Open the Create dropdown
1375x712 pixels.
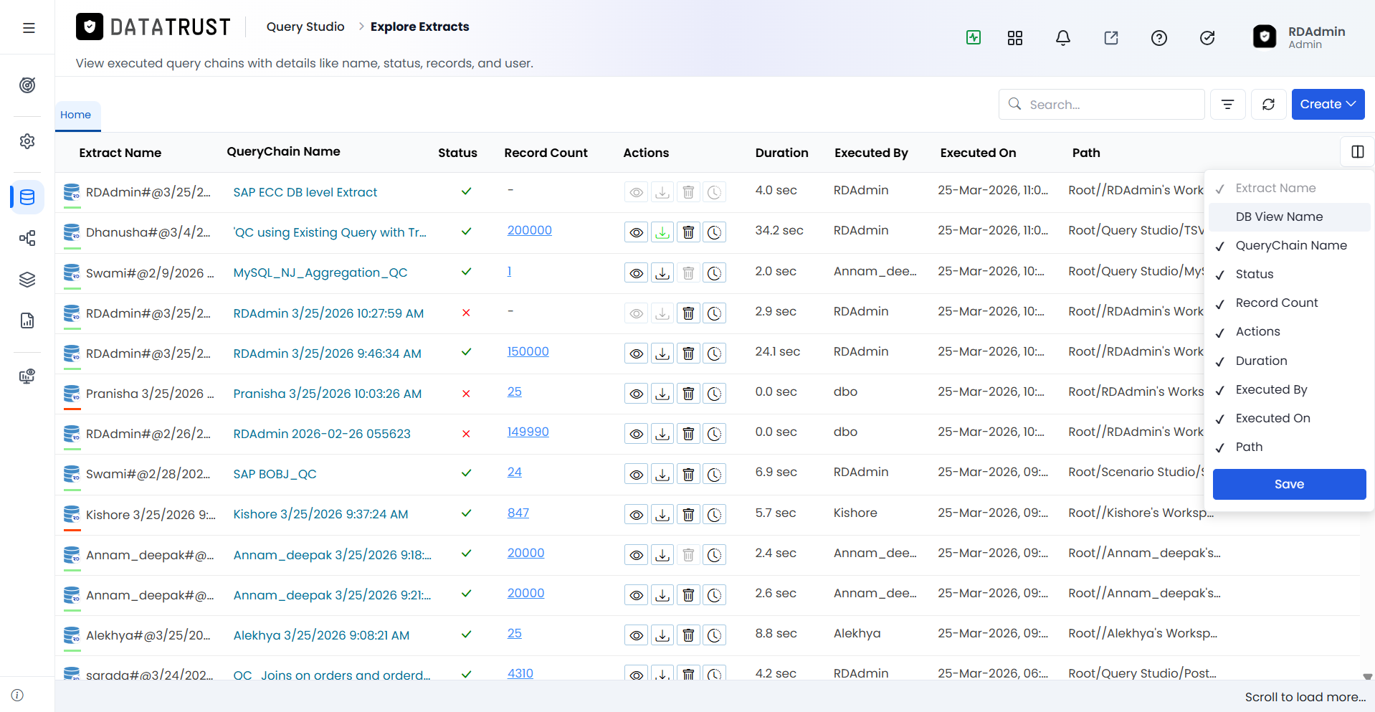1328,105
